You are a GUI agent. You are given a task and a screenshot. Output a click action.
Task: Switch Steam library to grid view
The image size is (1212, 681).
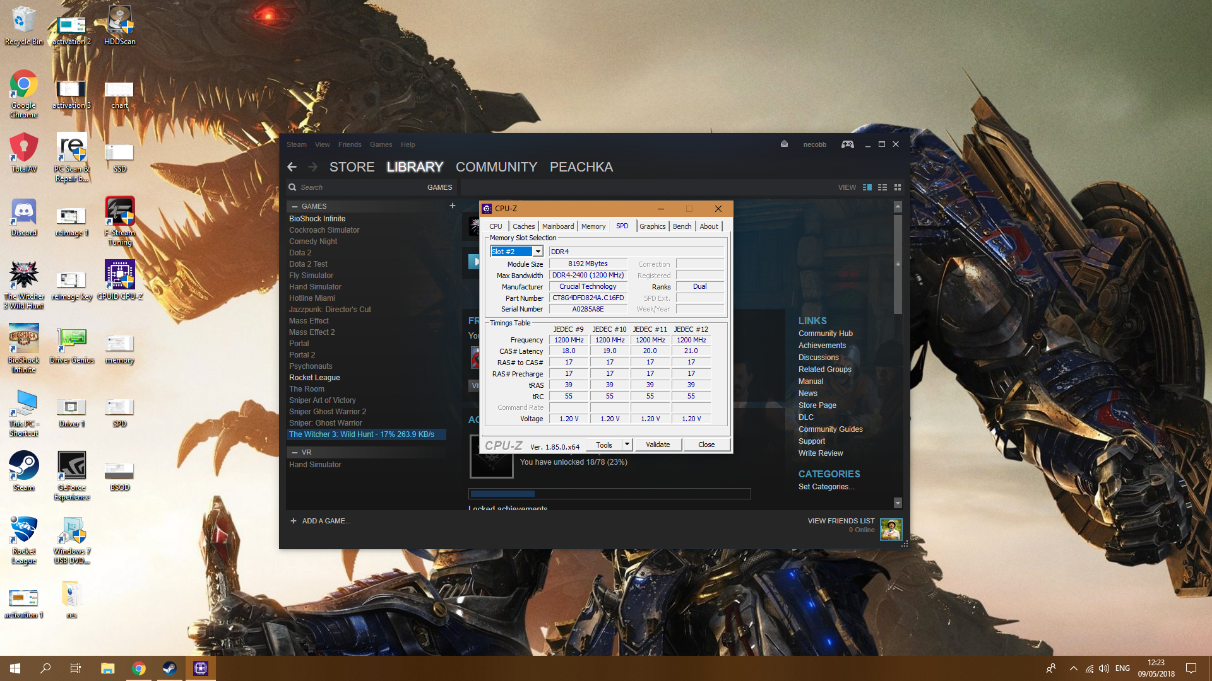[x=898, y=187]
